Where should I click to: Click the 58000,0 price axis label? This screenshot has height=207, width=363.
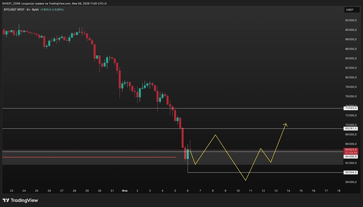351,182
